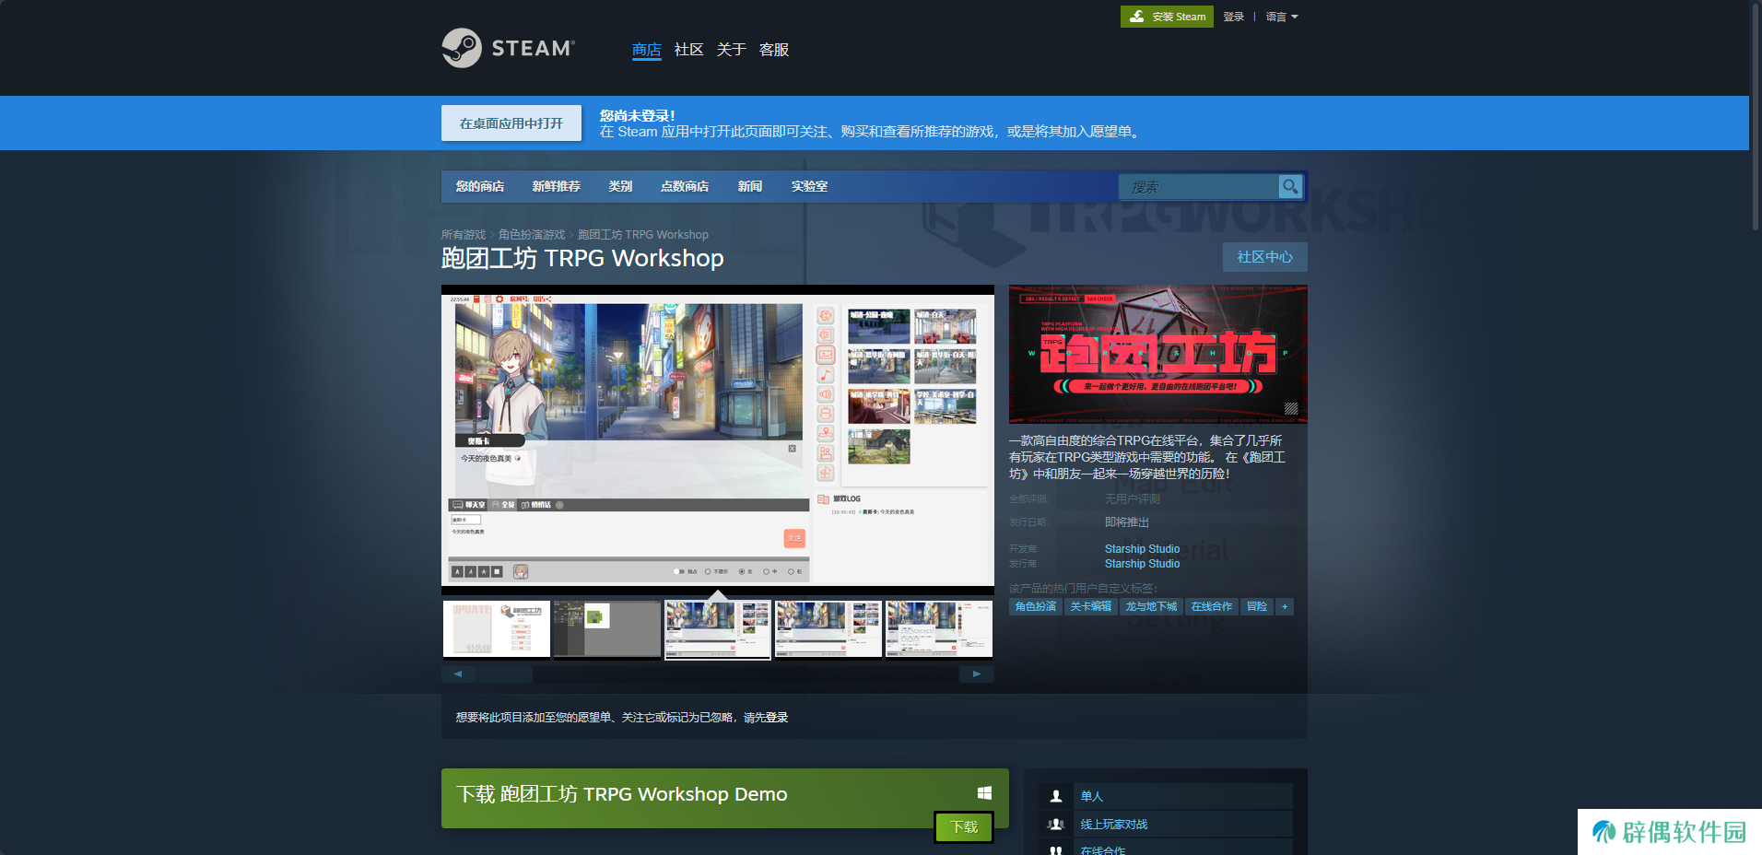This screenshot has height=855, width=1762.
Task: Select first screenshot thumbnail
Action: 497,629
